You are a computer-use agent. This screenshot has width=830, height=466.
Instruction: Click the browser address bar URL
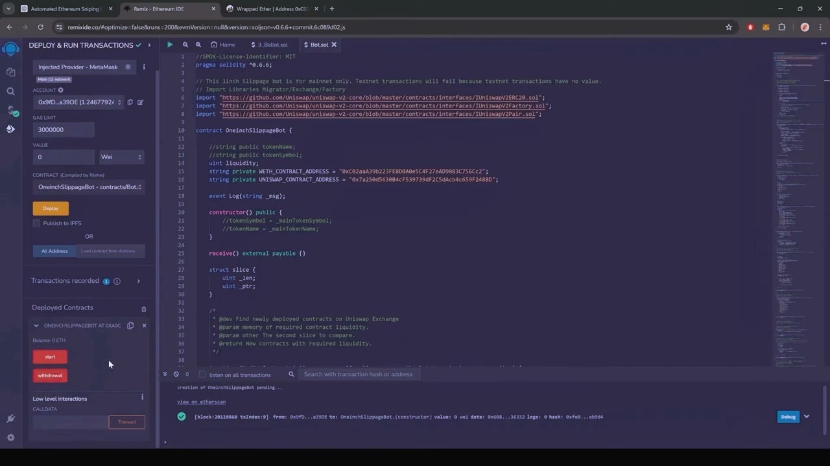click(206, 27)
